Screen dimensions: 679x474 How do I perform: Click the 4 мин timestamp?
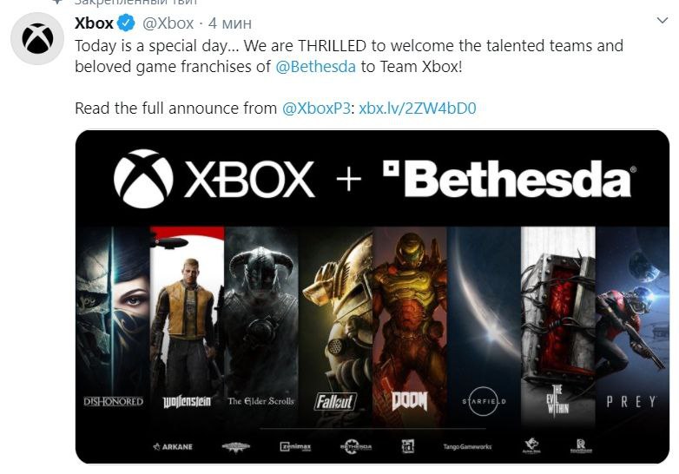pyautogui.click(x=230, y=23)
